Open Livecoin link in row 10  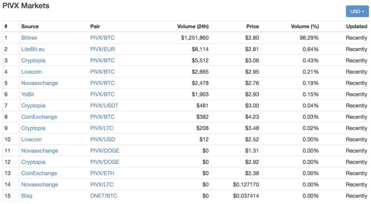(x=32, y=139)
